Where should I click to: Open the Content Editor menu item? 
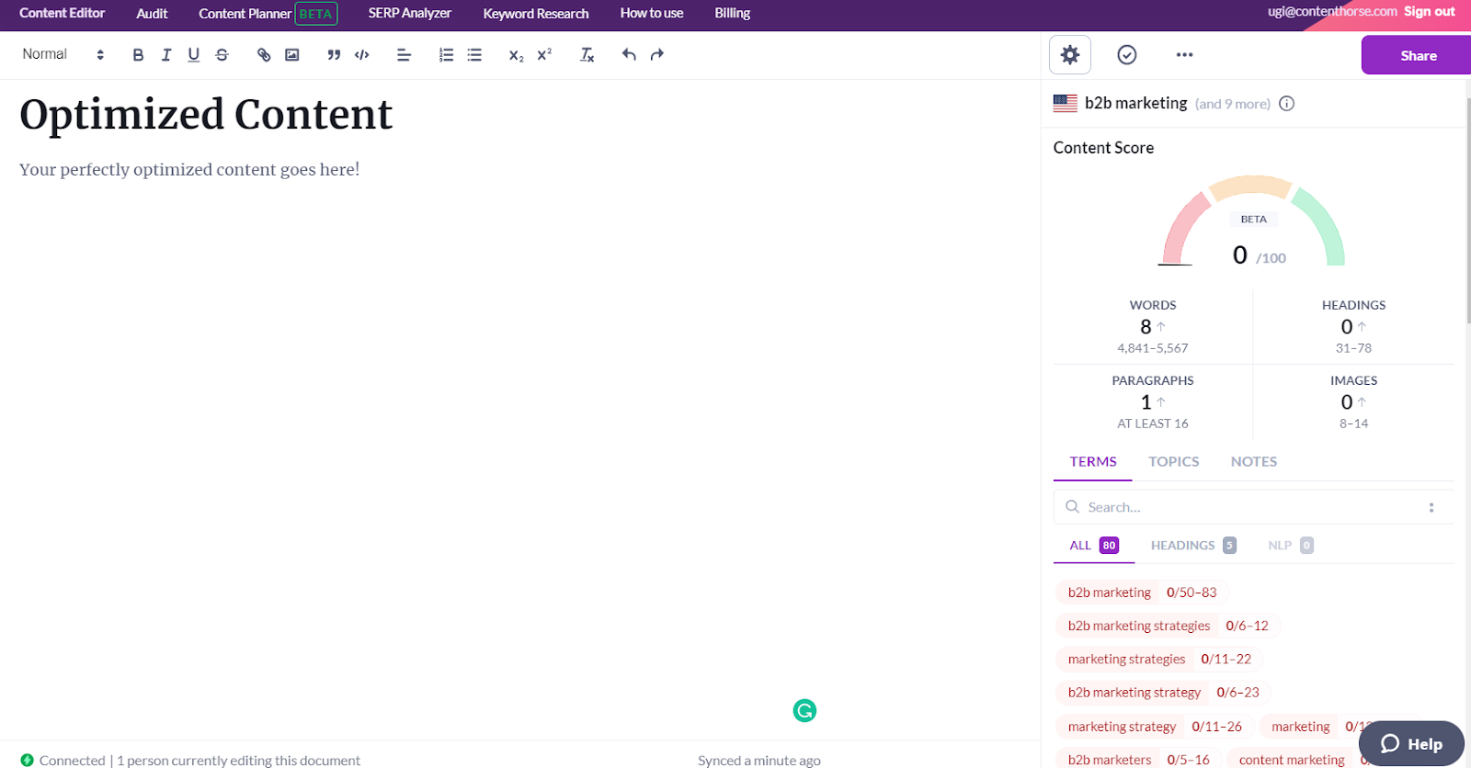point(63,13)
